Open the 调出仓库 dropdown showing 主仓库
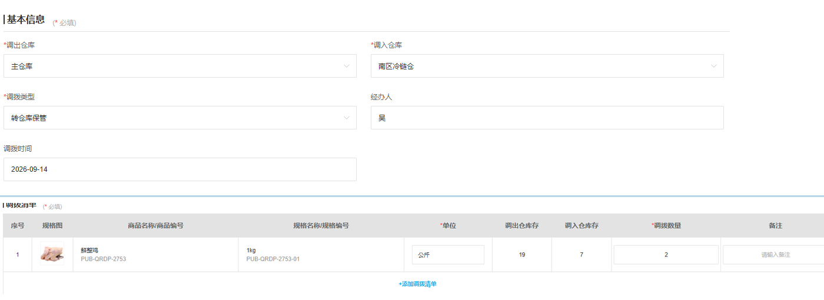 (180, 66)
